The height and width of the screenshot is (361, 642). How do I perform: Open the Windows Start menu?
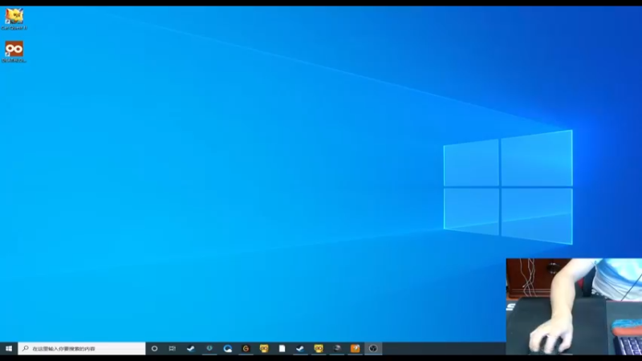click(9, 348)
